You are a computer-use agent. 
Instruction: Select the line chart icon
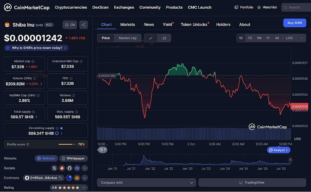[x=151, y=38]
